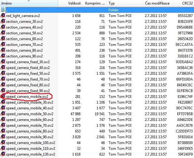The width and height of the screenshot is (194, 158).
Task: Click the speed_camera_mobile_50.ov2 file icon
Action: (3, 114)
